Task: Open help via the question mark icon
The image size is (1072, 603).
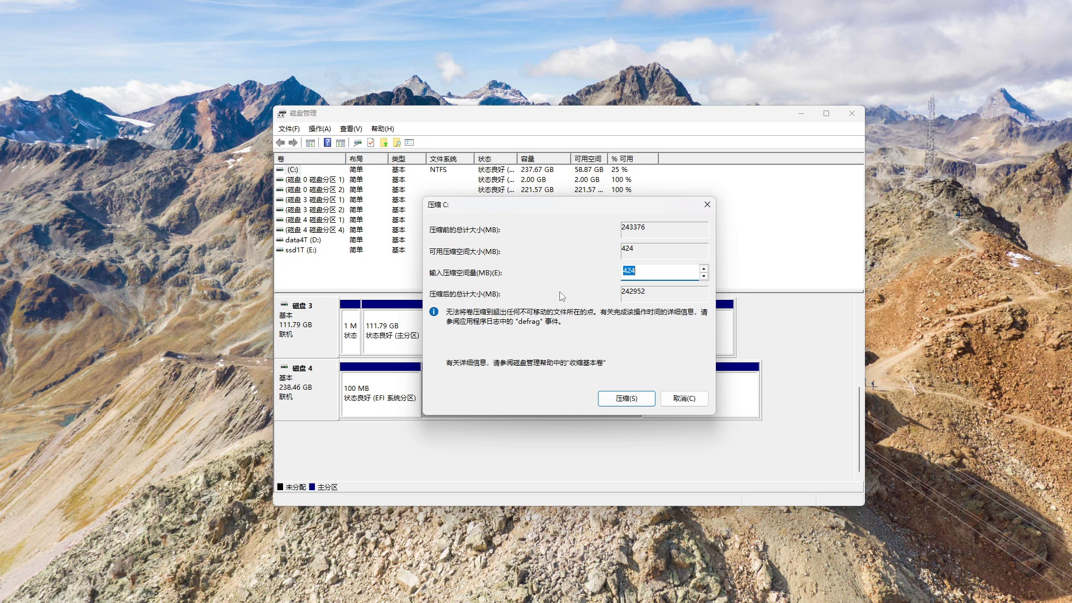Action: tap(327, 143)
